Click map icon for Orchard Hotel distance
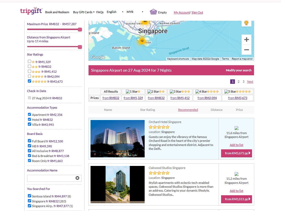281x211 pixels. [236, 128]
